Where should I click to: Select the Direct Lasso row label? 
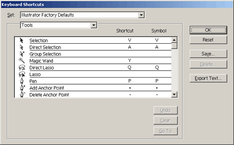coord(42,68)
